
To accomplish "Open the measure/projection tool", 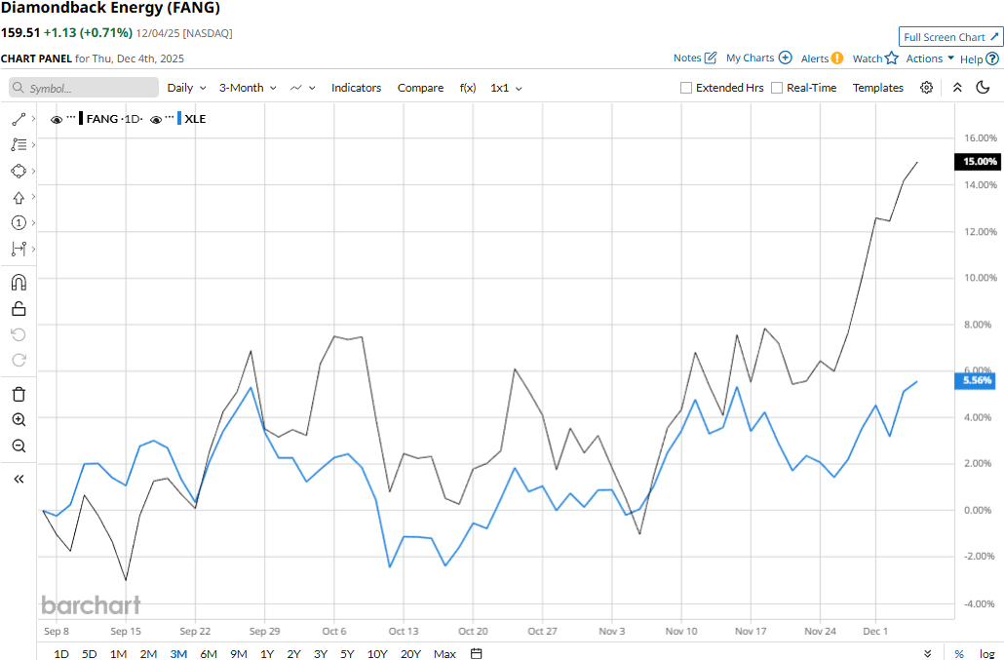I will click(19, 249).
